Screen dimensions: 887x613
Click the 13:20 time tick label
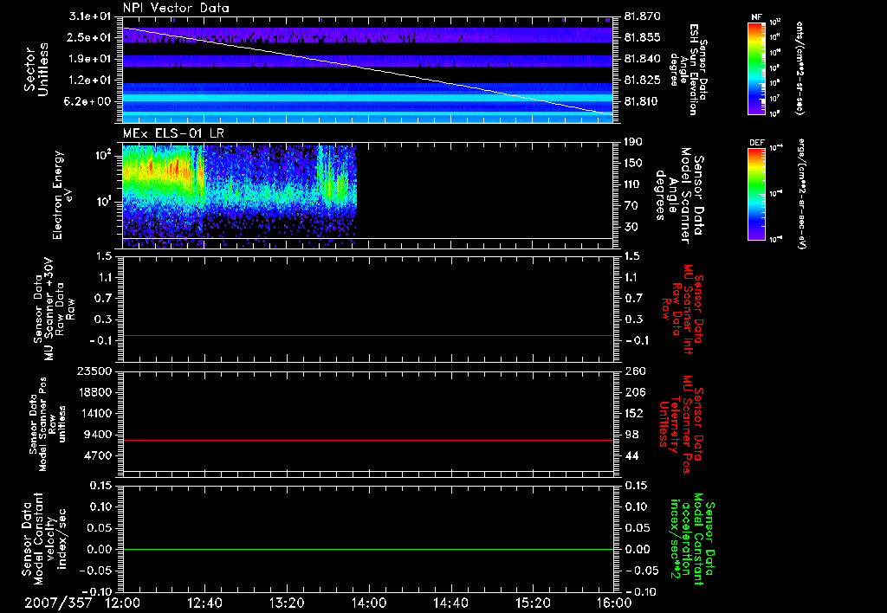click(287, 603)
